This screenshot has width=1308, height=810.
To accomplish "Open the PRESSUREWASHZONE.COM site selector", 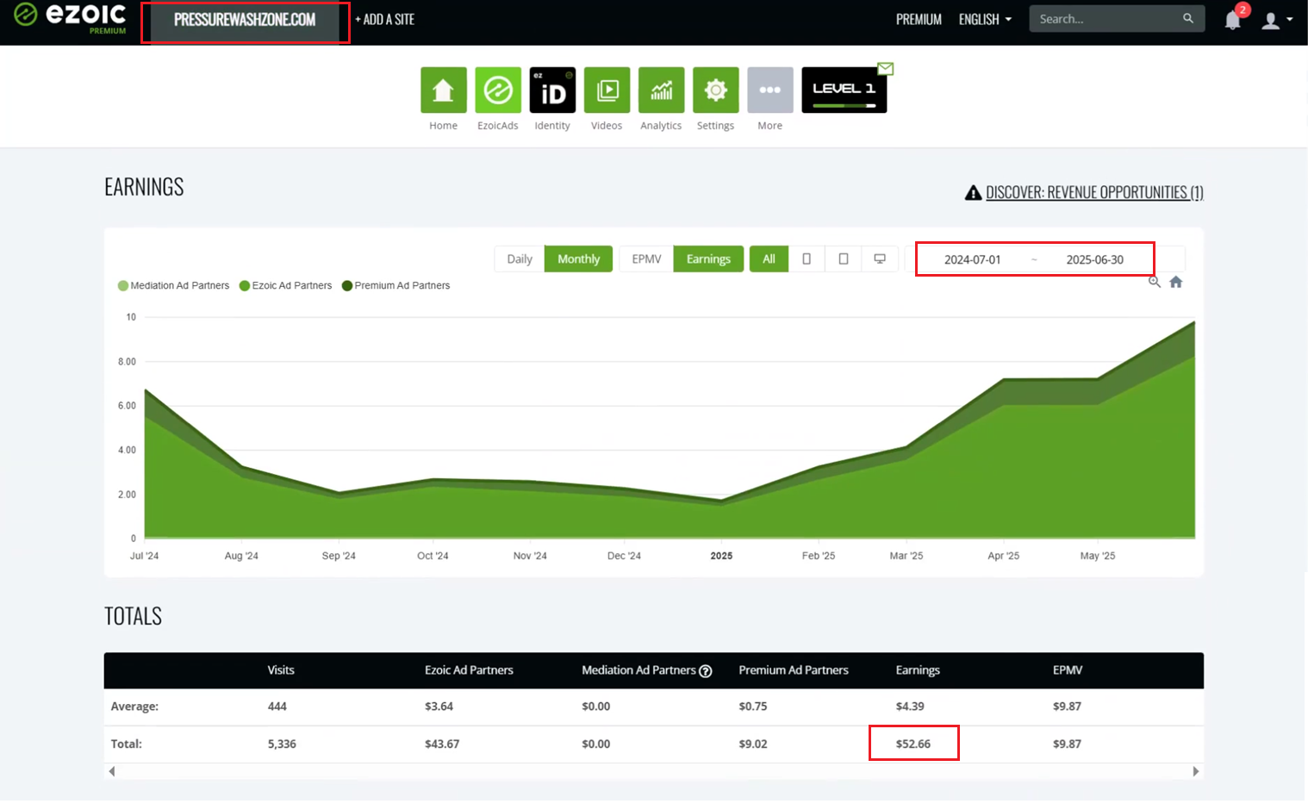I will click(246, 20).
